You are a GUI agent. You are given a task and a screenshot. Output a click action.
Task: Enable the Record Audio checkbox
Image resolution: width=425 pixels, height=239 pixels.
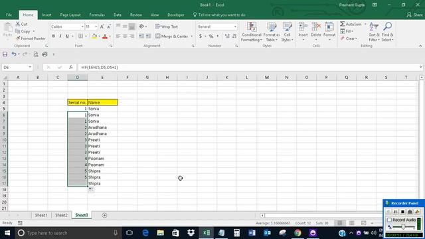[x=390, y=220]
